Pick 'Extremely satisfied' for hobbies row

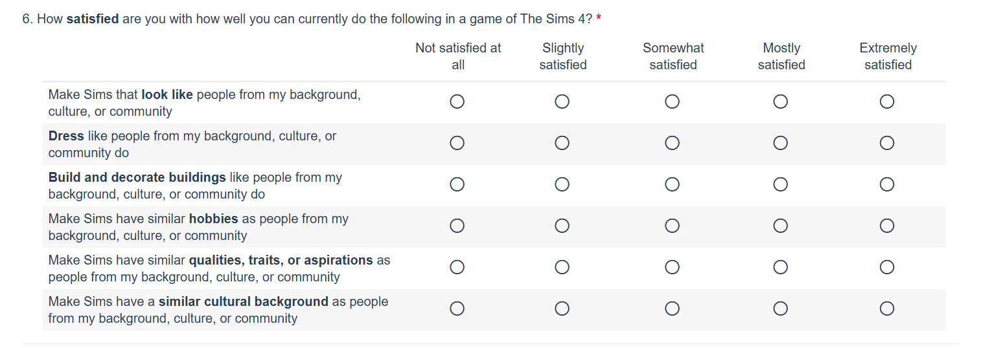click(887, 226)
